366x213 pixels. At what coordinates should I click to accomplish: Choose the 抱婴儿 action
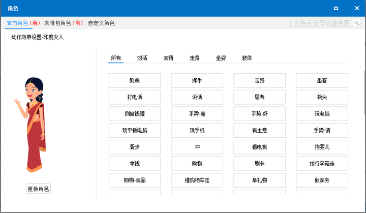coord(322,147)
